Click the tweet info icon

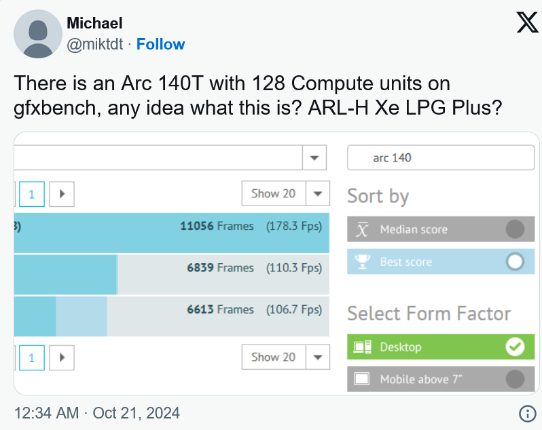(x=528, y=413)
